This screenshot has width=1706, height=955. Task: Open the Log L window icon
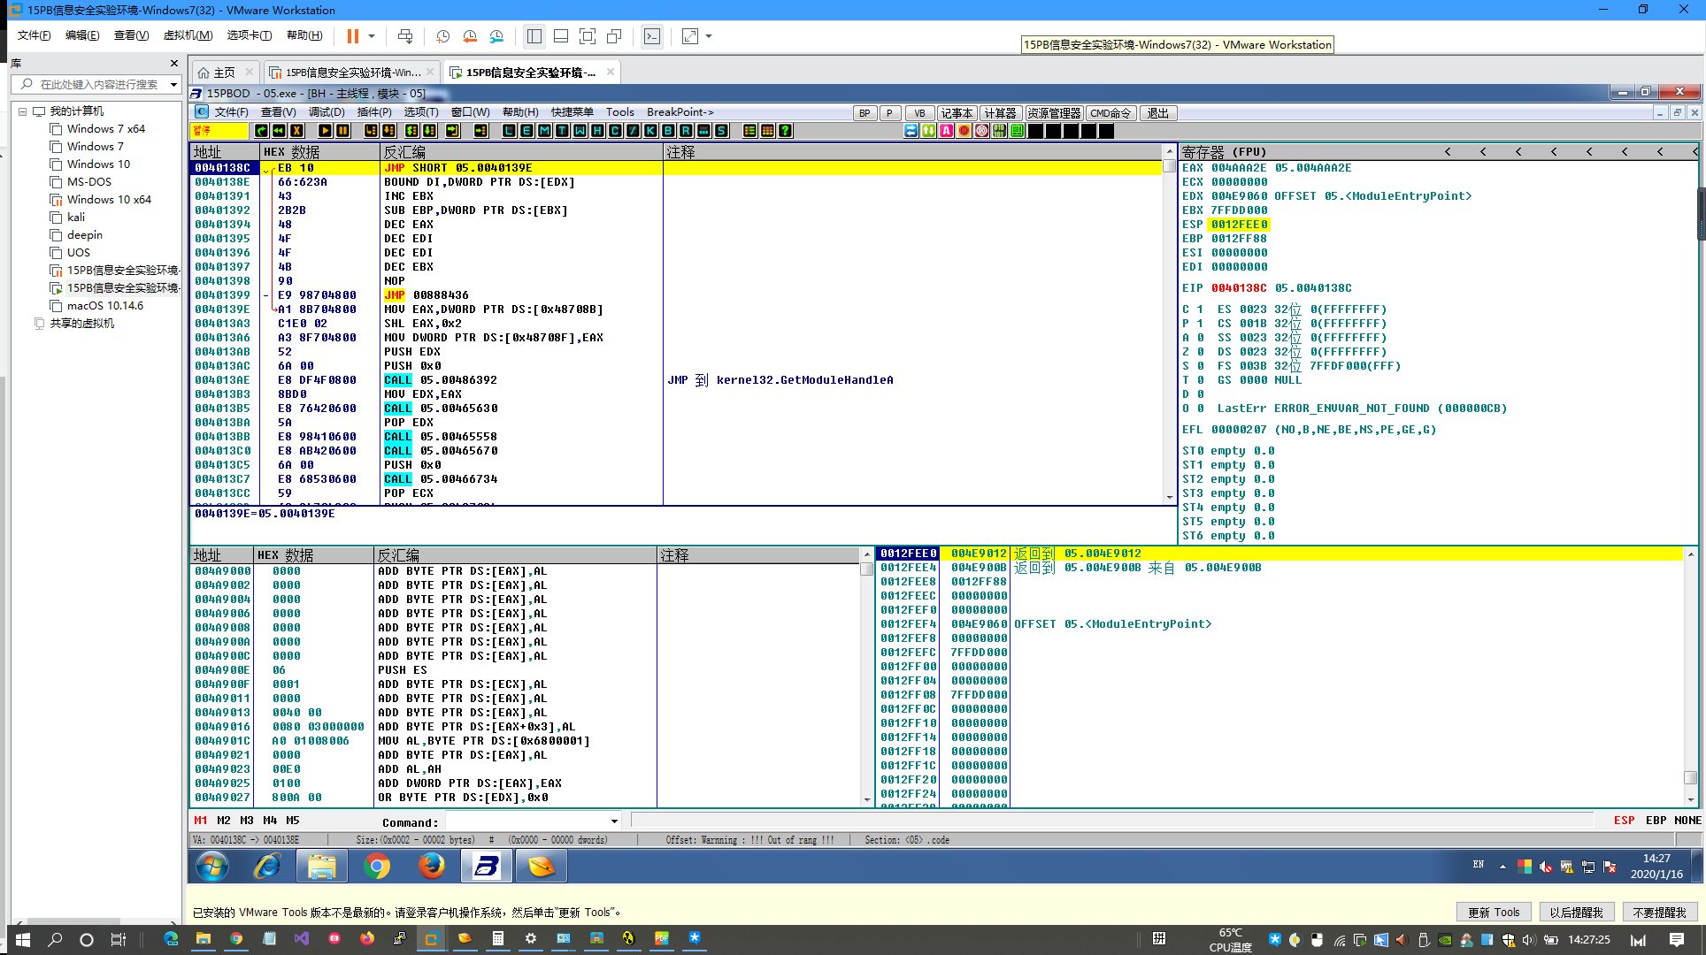(509, 131)
